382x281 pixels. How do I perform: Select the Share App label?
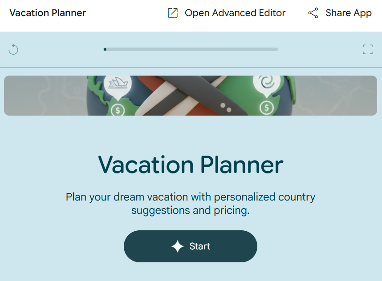click(348, 13)
